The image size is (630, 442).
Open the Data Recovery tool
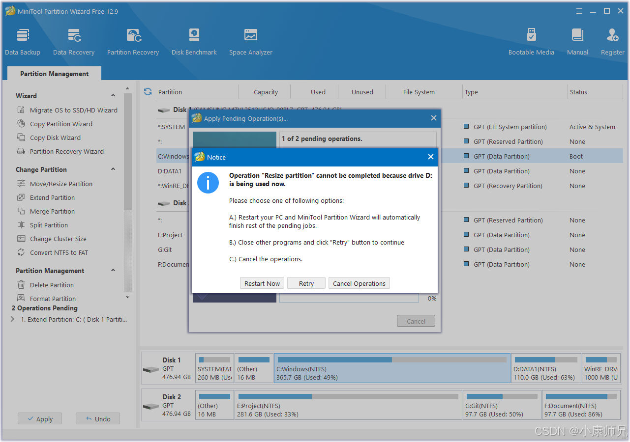pyautogui.click(x=74, y=42)
